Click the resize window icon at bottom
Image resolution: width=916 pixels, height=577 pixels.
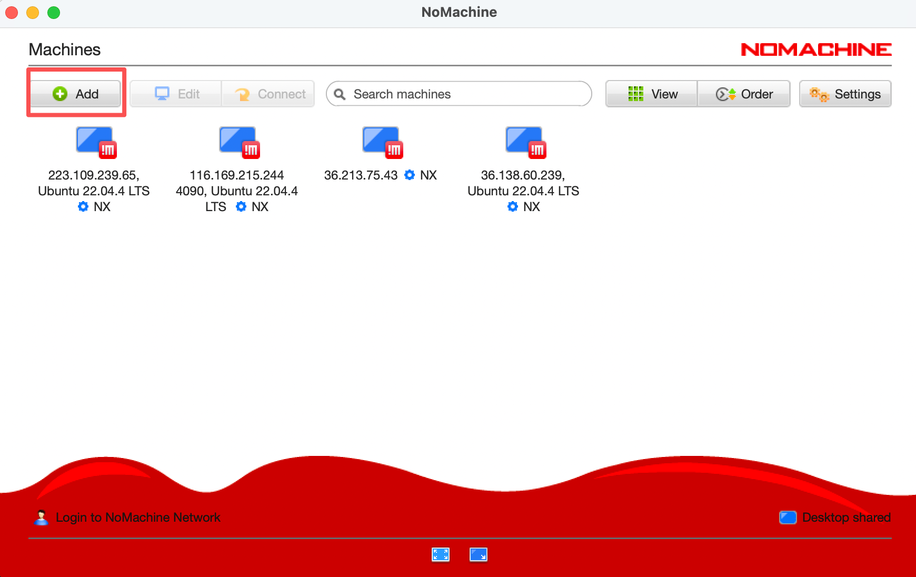coord(478,554)
